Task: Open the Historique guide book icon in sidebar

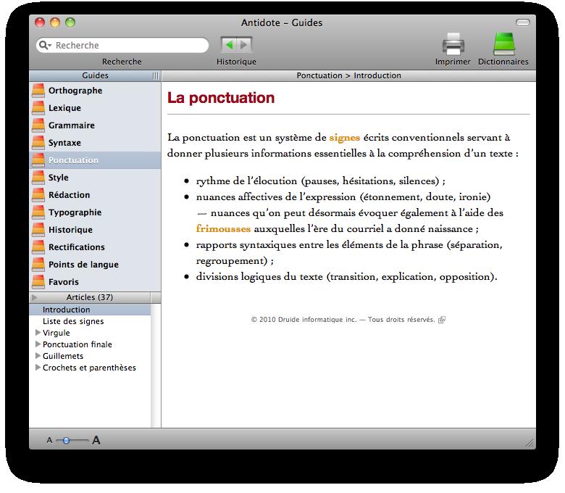Action: pyautogui.click(x=38, y=230)
